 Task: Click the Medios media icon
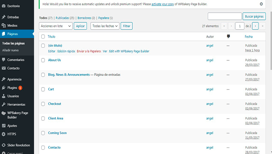pos(4,26)
